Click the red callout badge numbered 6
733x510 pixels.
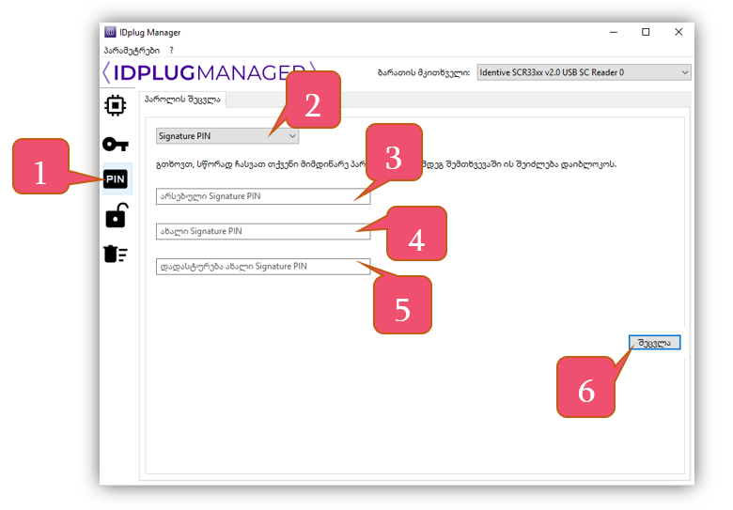586,387
